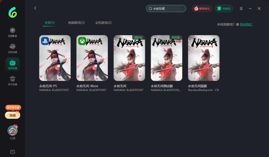The image size is (269, 157).
Task: Click the PlayStation logo on 永劫无间-PS card
Action: coord(45,41)
